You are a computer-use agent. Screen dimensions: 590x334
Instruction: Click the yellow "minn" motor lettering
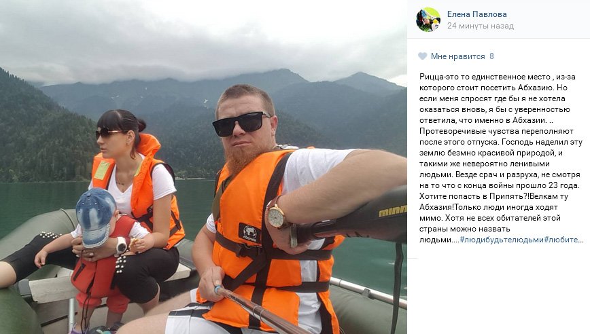[x=392, y=210]
